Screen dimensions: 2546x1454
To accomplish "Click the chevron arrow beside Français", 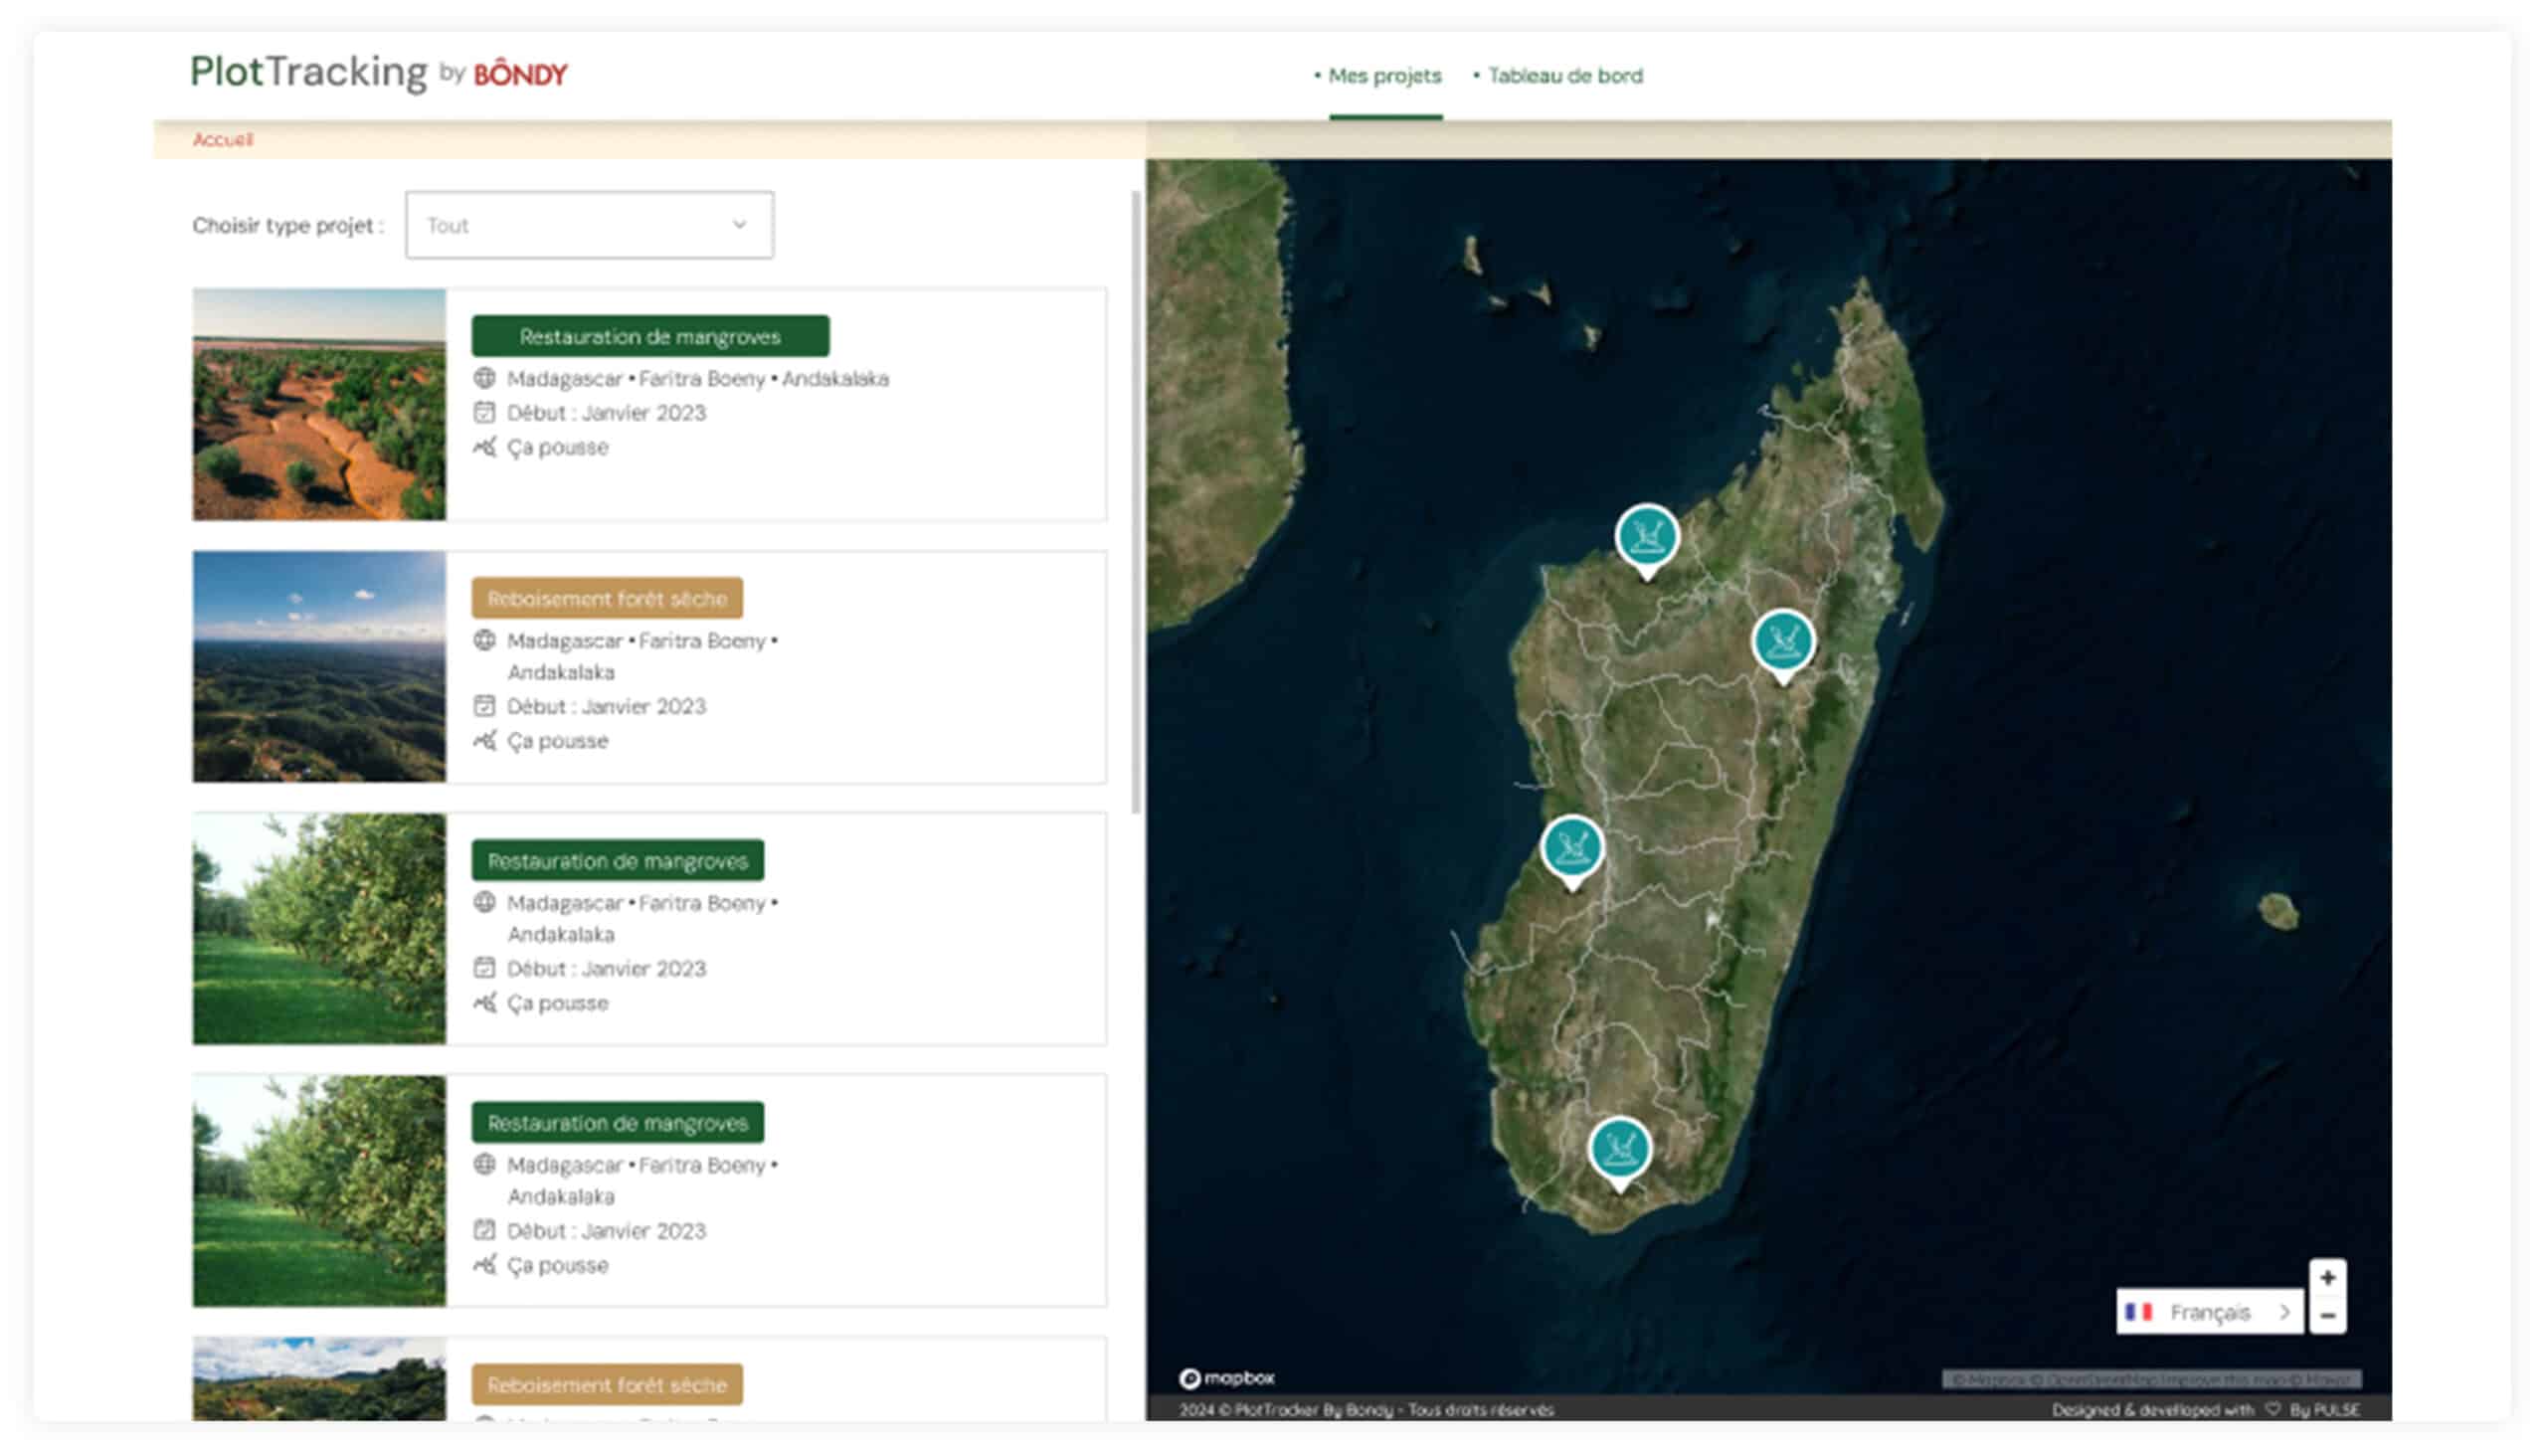I will 2284,1312.
